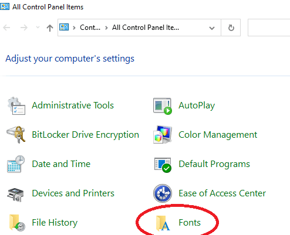290x235 pixels.
Task: Open the Administrative Tools icon
Action: pyautogui.click(x=16, y=105)
